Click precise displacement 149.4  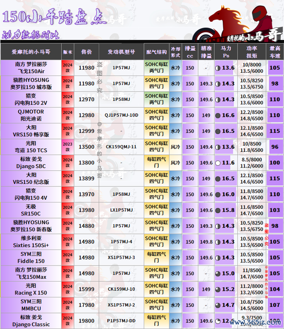[206, 147]
